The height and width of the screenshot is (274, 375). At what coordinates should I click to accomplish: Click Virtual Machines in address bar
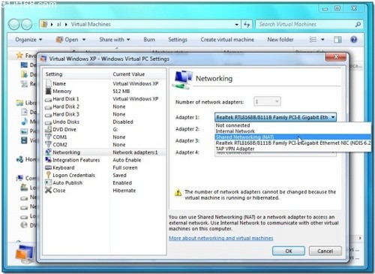point(91,24)
